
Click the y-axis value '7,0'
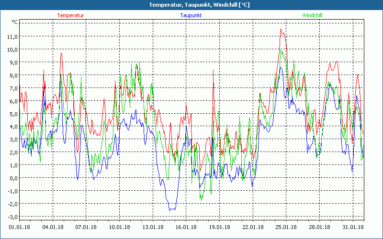14,88
